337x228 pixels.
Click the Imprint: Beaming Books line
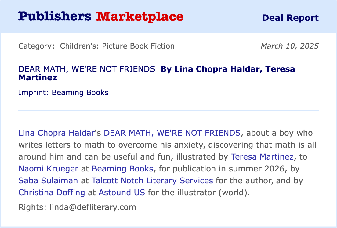point(63,92)
